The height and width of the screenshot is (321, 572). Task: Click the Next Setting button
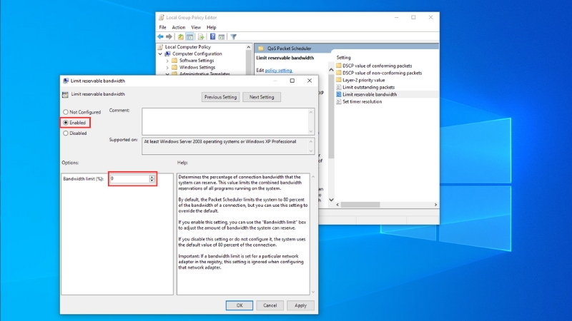pos(261,97)
